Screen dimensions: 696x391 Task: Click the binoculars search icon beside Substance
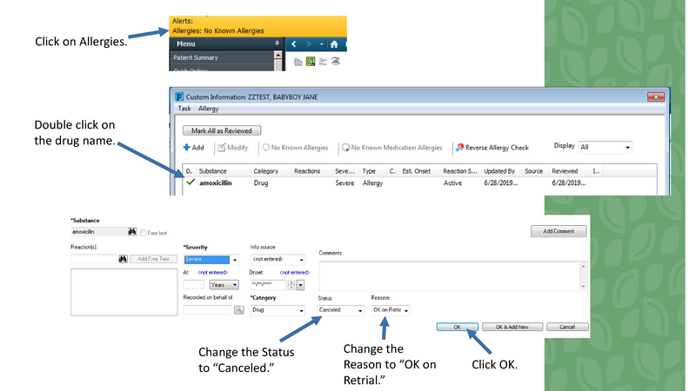coord(132,233)
